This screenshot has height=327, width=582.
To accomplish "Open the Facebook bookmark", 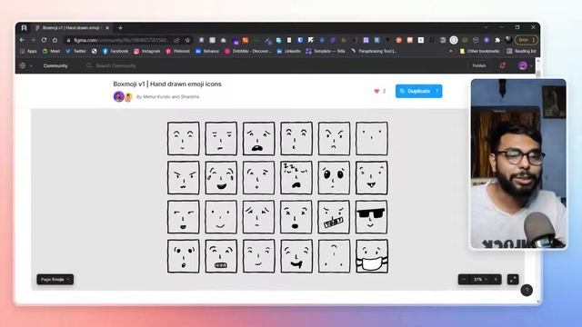I will [x=115, y=51].
